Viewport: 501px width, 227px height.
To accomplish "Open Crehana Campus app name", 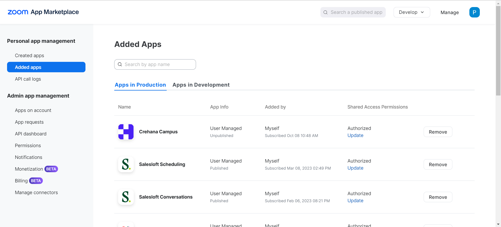I will click(x=158, y=132).
